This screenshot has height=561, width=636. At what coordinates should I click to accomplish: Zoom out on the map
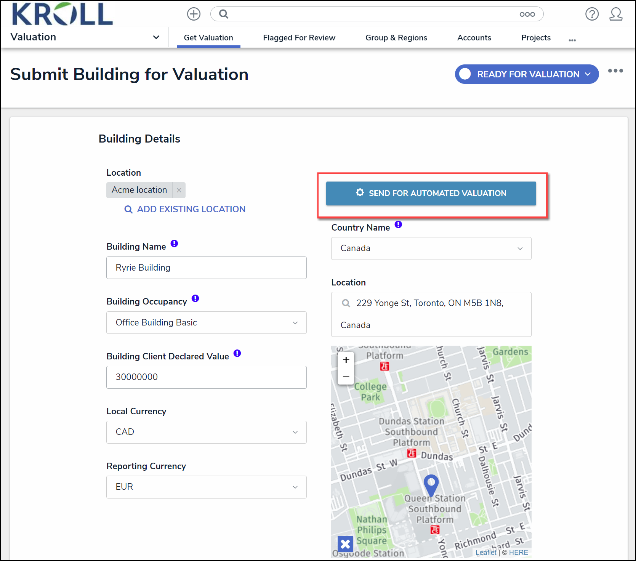pyautogui.click(x=346, y=376)
